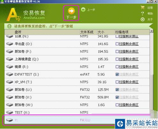Click the 帮助 help link

coord(150,13)
